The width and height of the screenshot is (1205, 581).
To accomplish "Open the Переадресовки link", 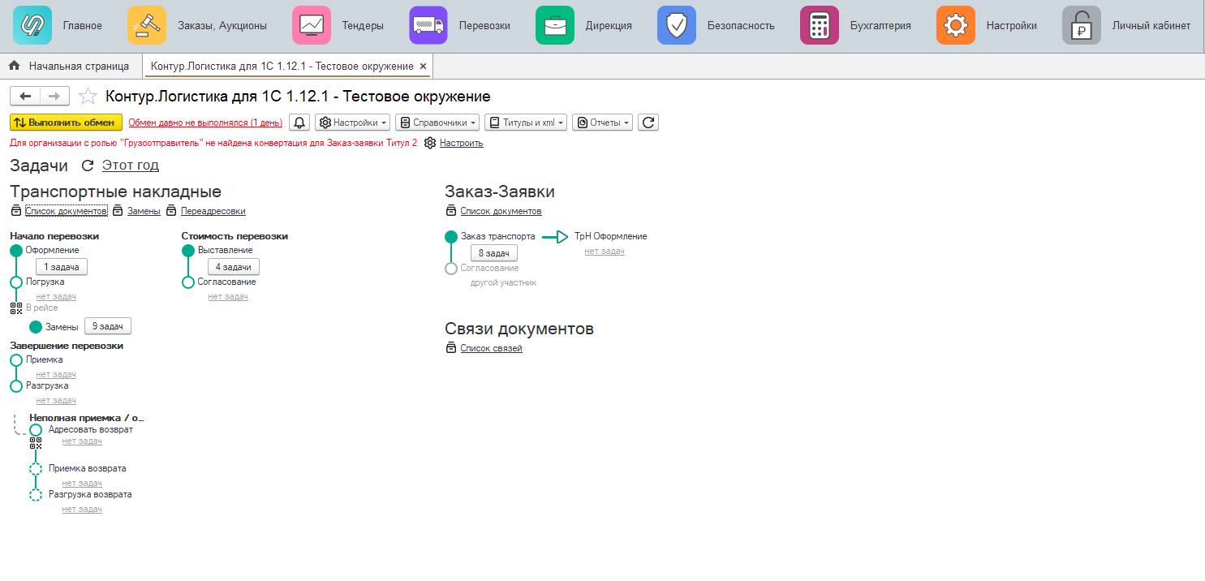I will [213, 211].
